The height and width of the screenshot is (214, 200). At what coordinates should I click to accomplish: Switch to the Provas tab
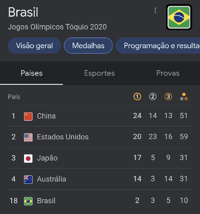tap(168, 73)
